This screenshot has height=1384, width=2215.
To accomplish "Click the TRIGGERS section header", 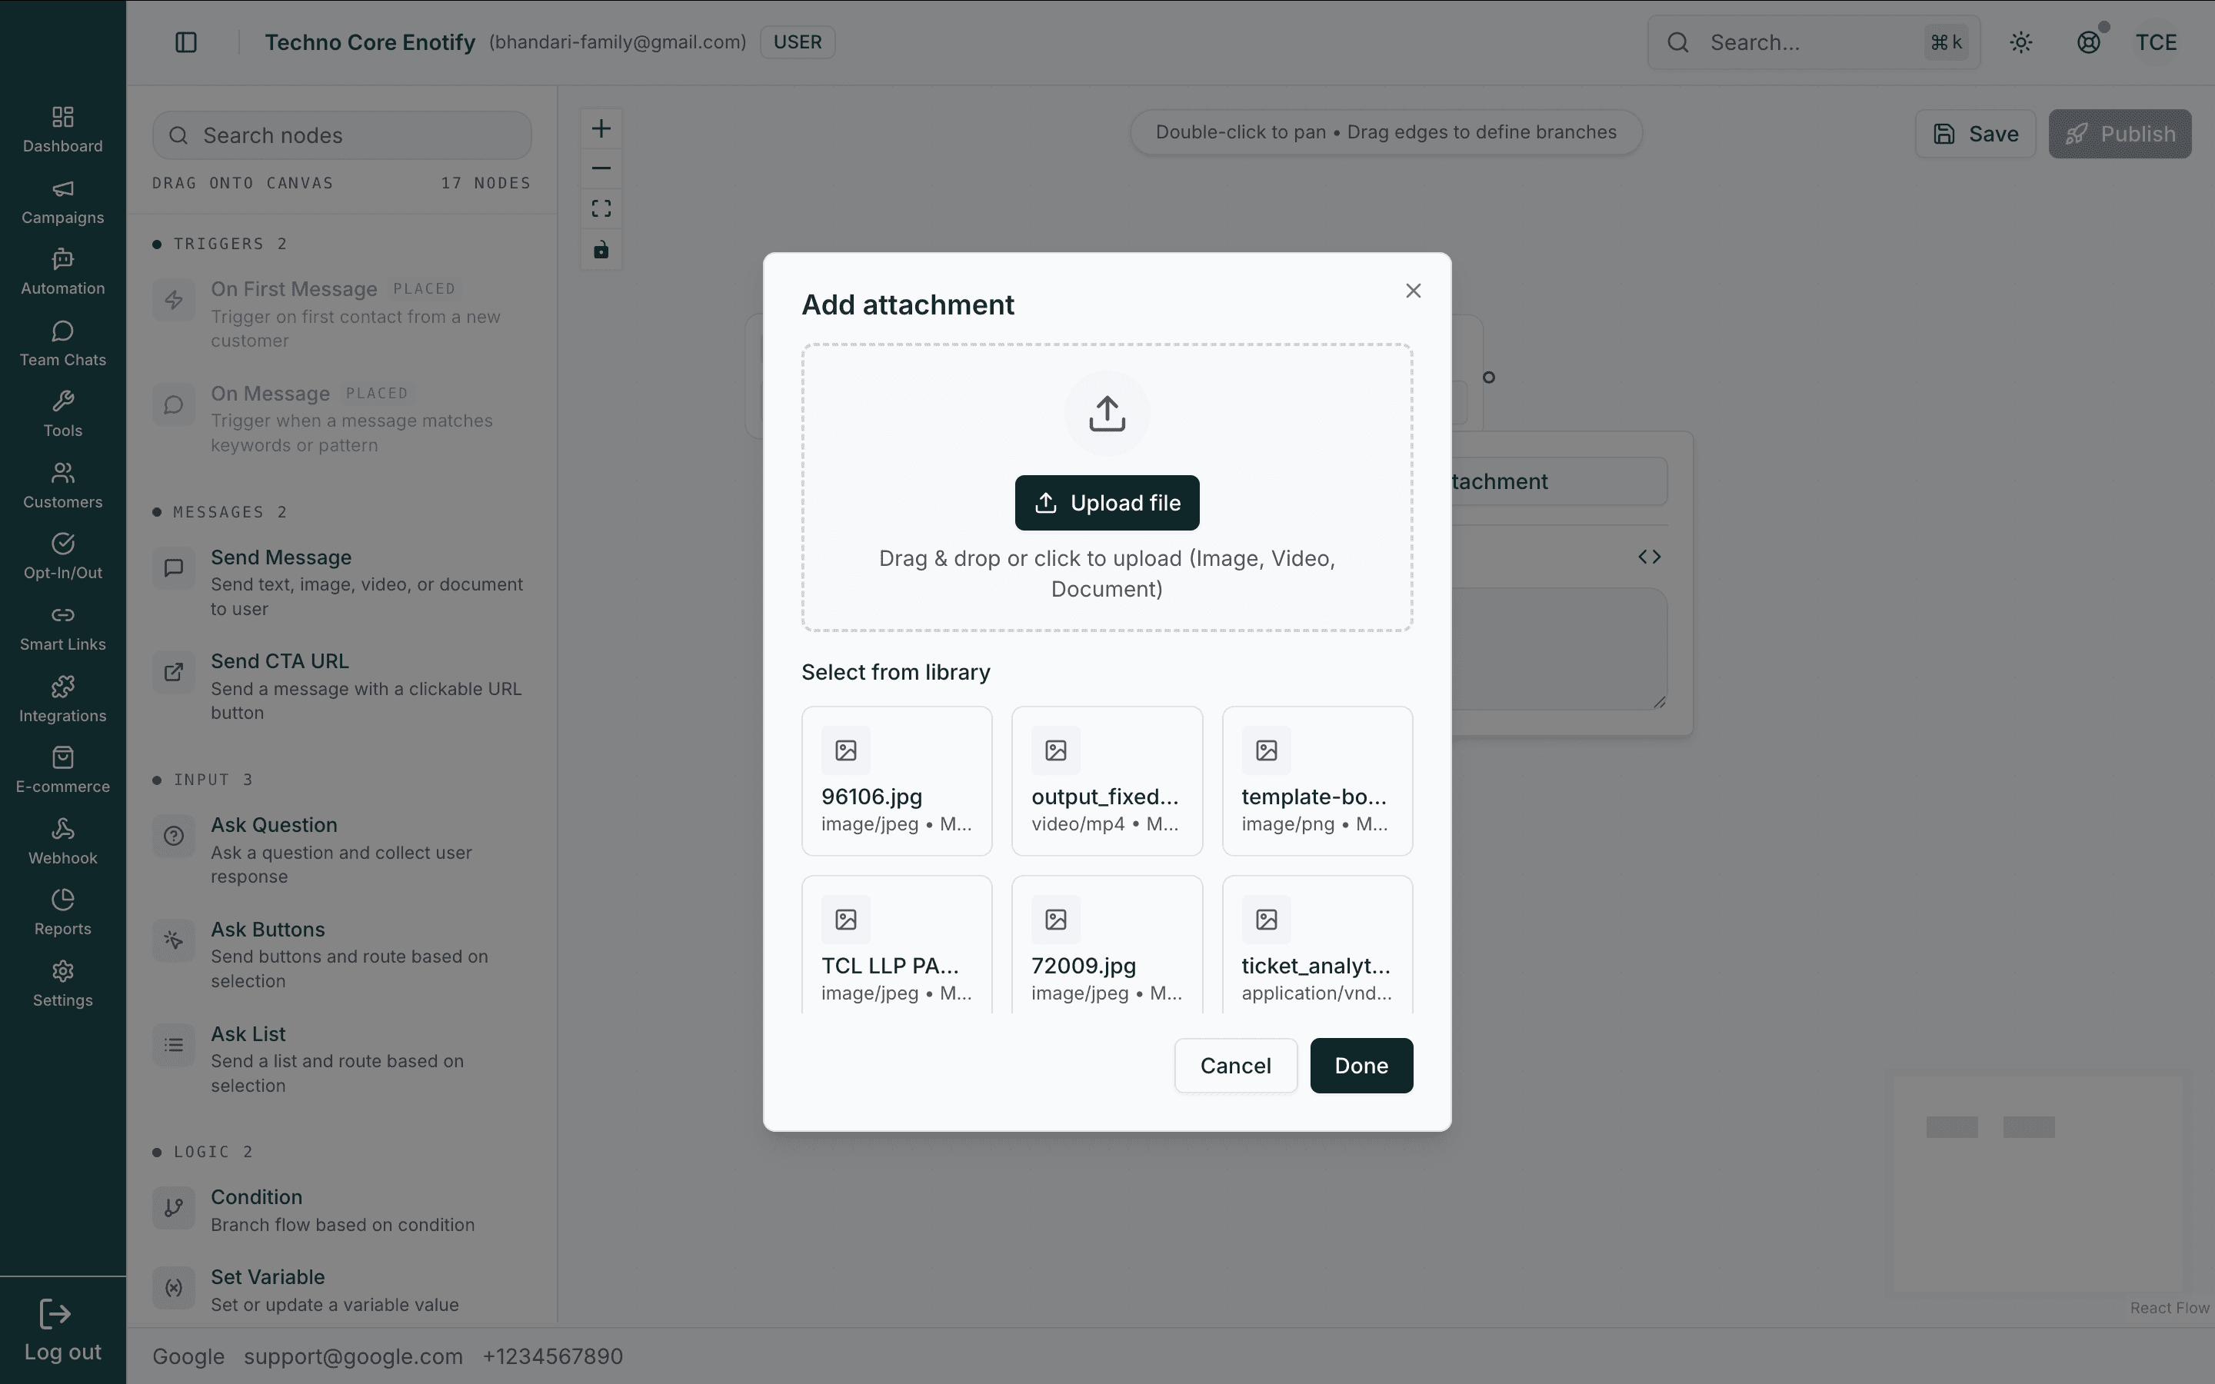I will pos(221,244).
